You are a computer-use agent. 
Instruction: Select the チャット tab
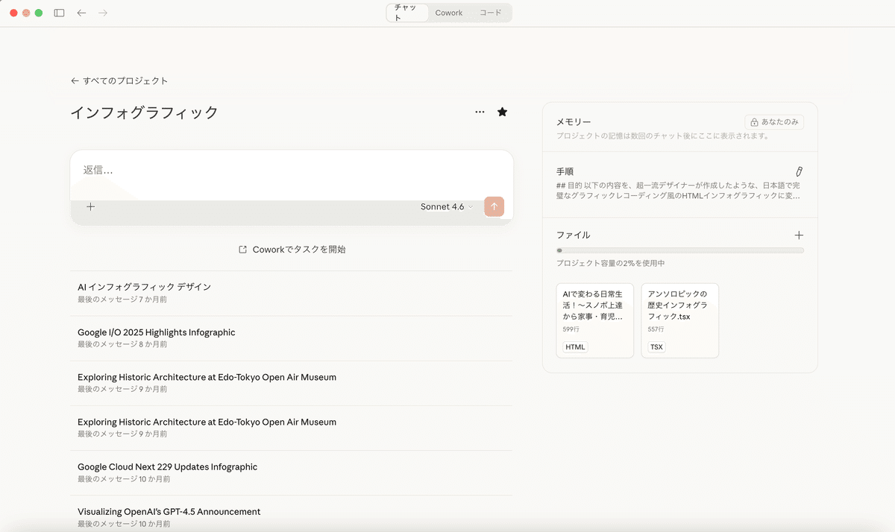(407, 13)
